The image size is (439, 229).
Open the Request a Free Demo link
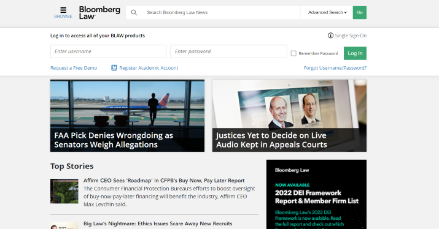(x=74, y=68)
